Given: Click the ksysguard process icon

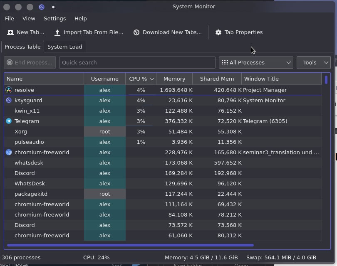Looking at the screenshot, I should pos(9,100).
